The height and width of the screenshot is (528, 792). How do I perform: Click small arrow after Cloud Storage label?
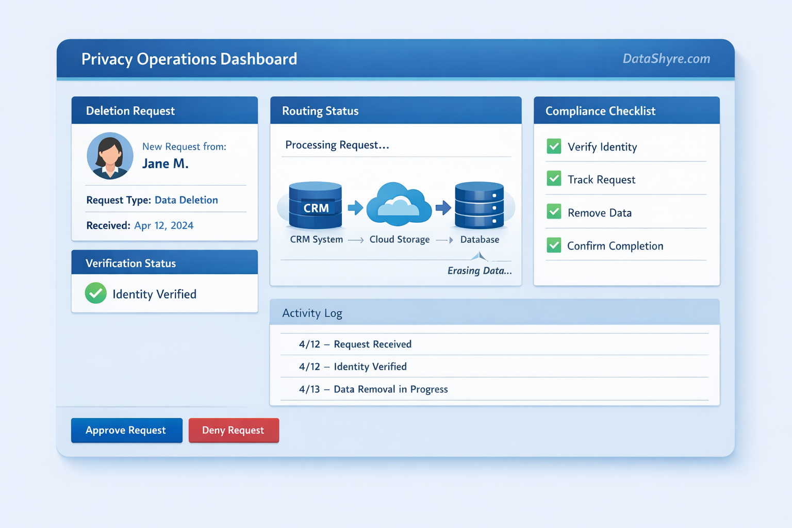[x=444, y=240]
